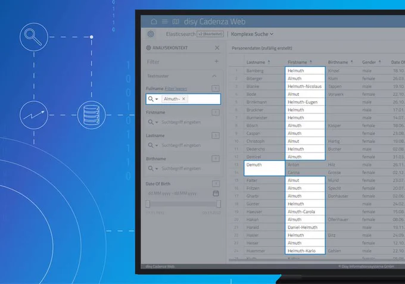Select the Vorwerk birthname cell
Viewport: 405px width, 284px height.
coord(342,94)
